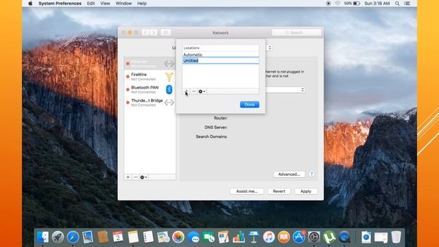
Task: Click the Assist me... button
Action: pyautogui.click(x=247, y=191)
